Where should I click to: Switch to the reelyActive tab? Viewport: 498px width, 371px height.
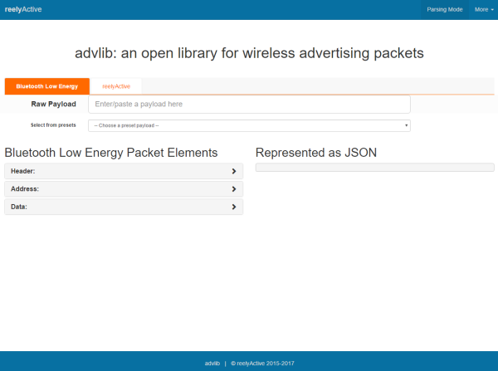[x=116, y=86]
